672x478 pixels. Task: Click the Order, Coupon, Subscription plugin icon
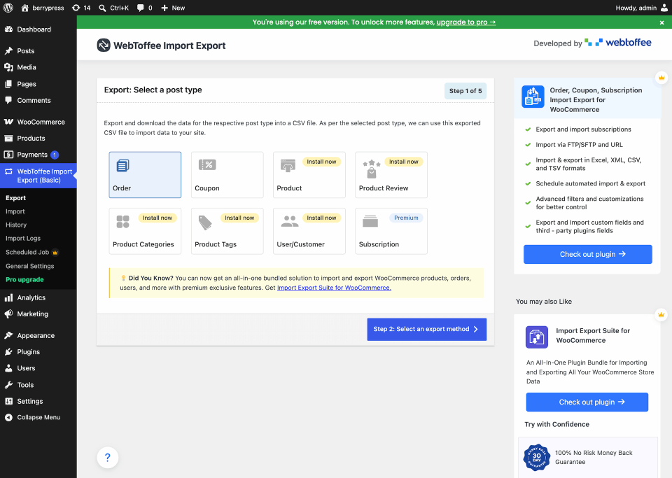(533, 97)
